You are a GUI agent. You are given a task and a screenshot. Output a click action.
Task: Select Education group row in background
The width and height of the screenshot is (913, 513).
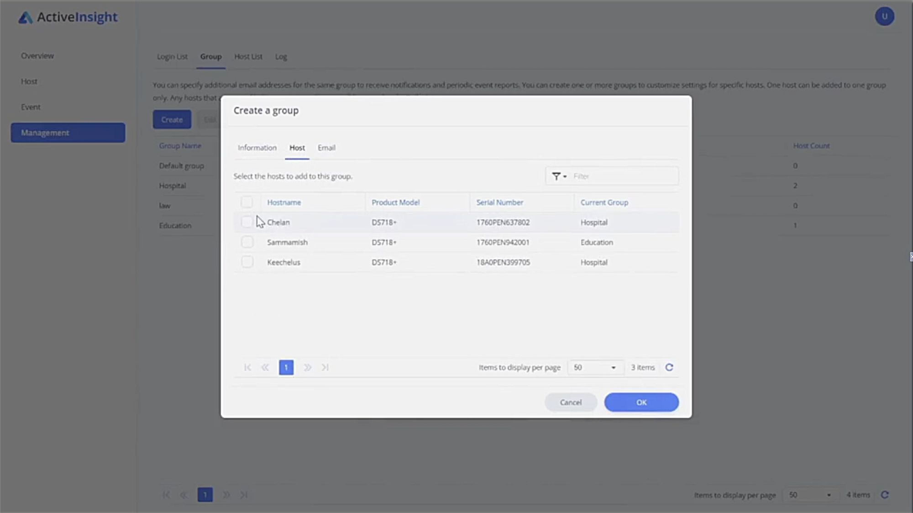click(175, 225)
